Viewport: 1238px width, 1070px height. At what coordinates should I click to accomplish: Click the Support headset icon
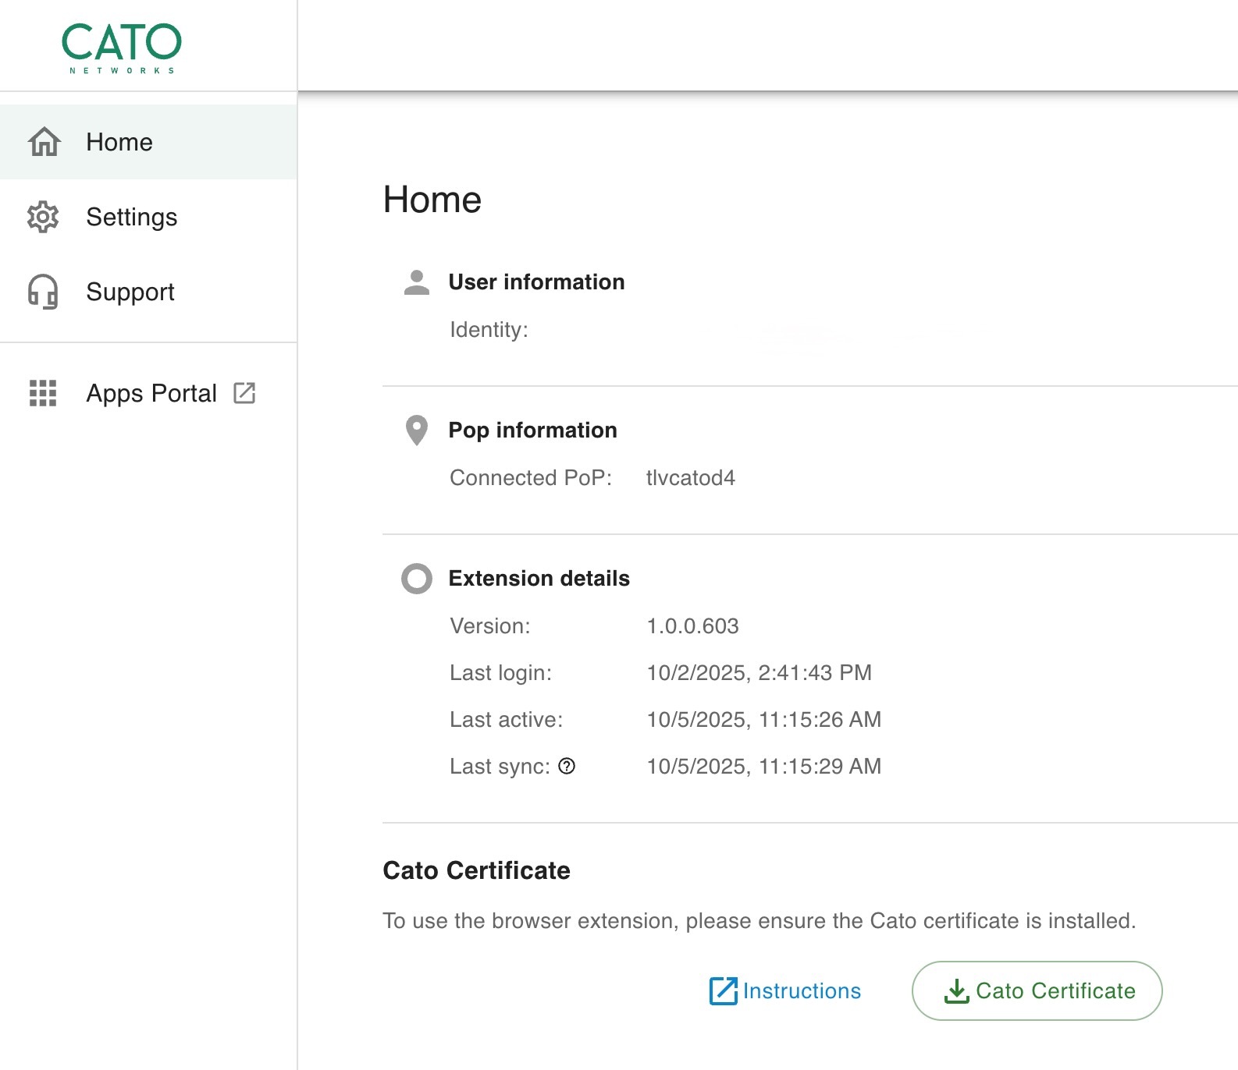point(43,292)
